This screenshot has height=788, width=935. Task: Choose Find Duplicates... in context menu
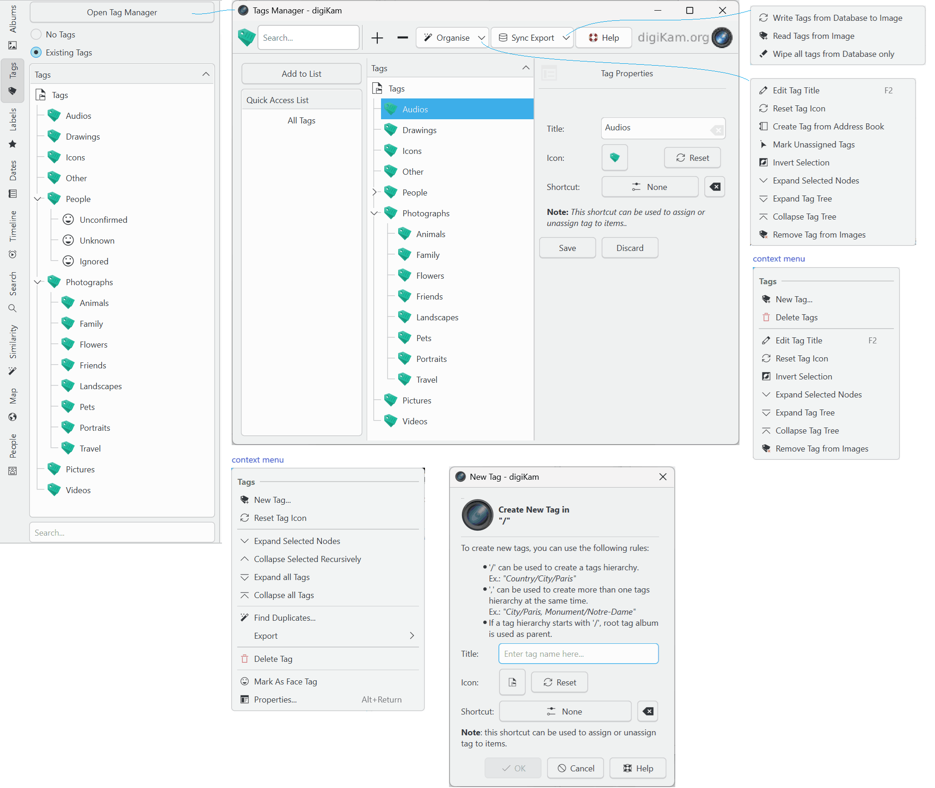(x=284, y=618)
